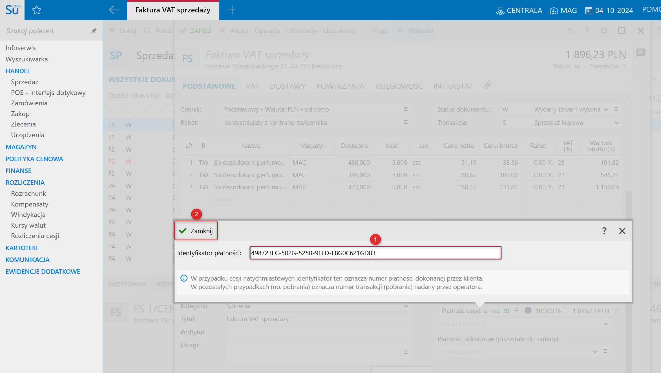661x373 pixels.
Task: Open Windykacja menu item
Action: click(28, 215)
